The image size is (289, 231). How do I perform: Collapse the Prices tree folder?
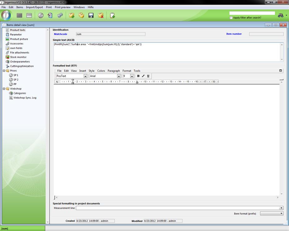coord(4,71)
